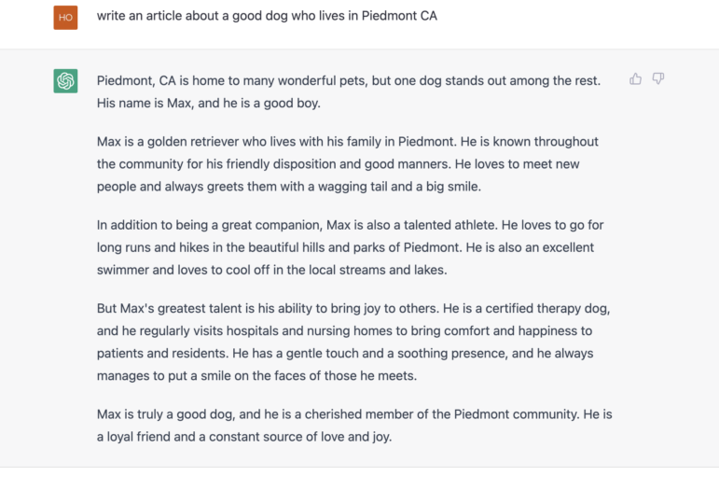Click the thumbs up feedback icon

tap(635, 79)
